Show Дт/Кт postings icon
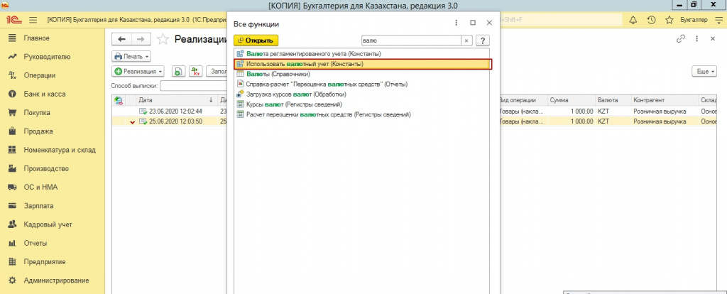Viewport: 727px width, 294px height. [x=196, y=72]
